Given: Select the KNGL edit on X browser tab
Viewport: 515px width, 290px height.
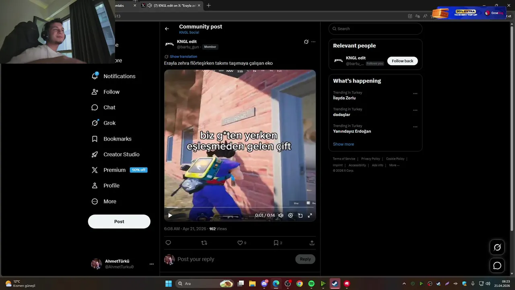Looking at the screenshot, I should coord(171,5).
